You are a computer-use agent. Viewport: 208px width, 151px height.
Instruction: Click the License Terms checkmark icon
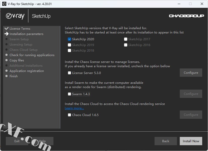pyautogui.click(x=7, y=28)
